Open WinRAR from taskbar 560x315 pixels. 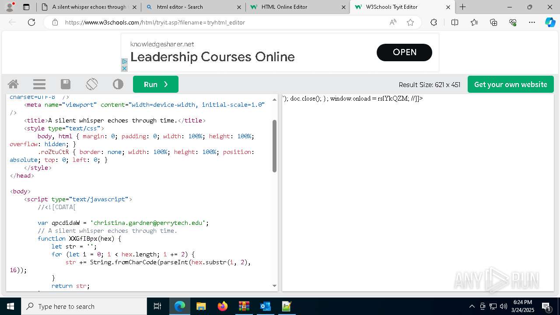[244, 306]
